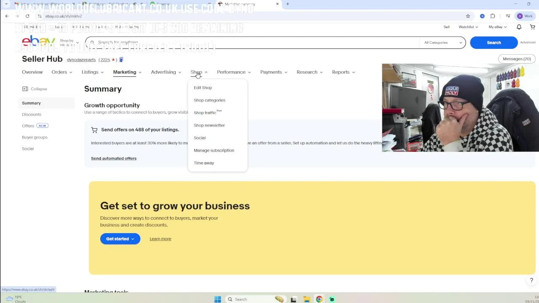Select Shop traffic menu item
Viewport: 539px width, 303px height.
click(x=208, y=113)
